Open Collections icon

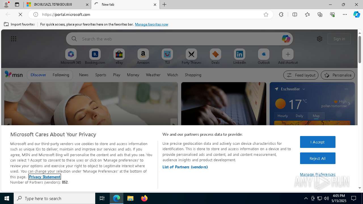pyautogui.click(x=320, y=14)
